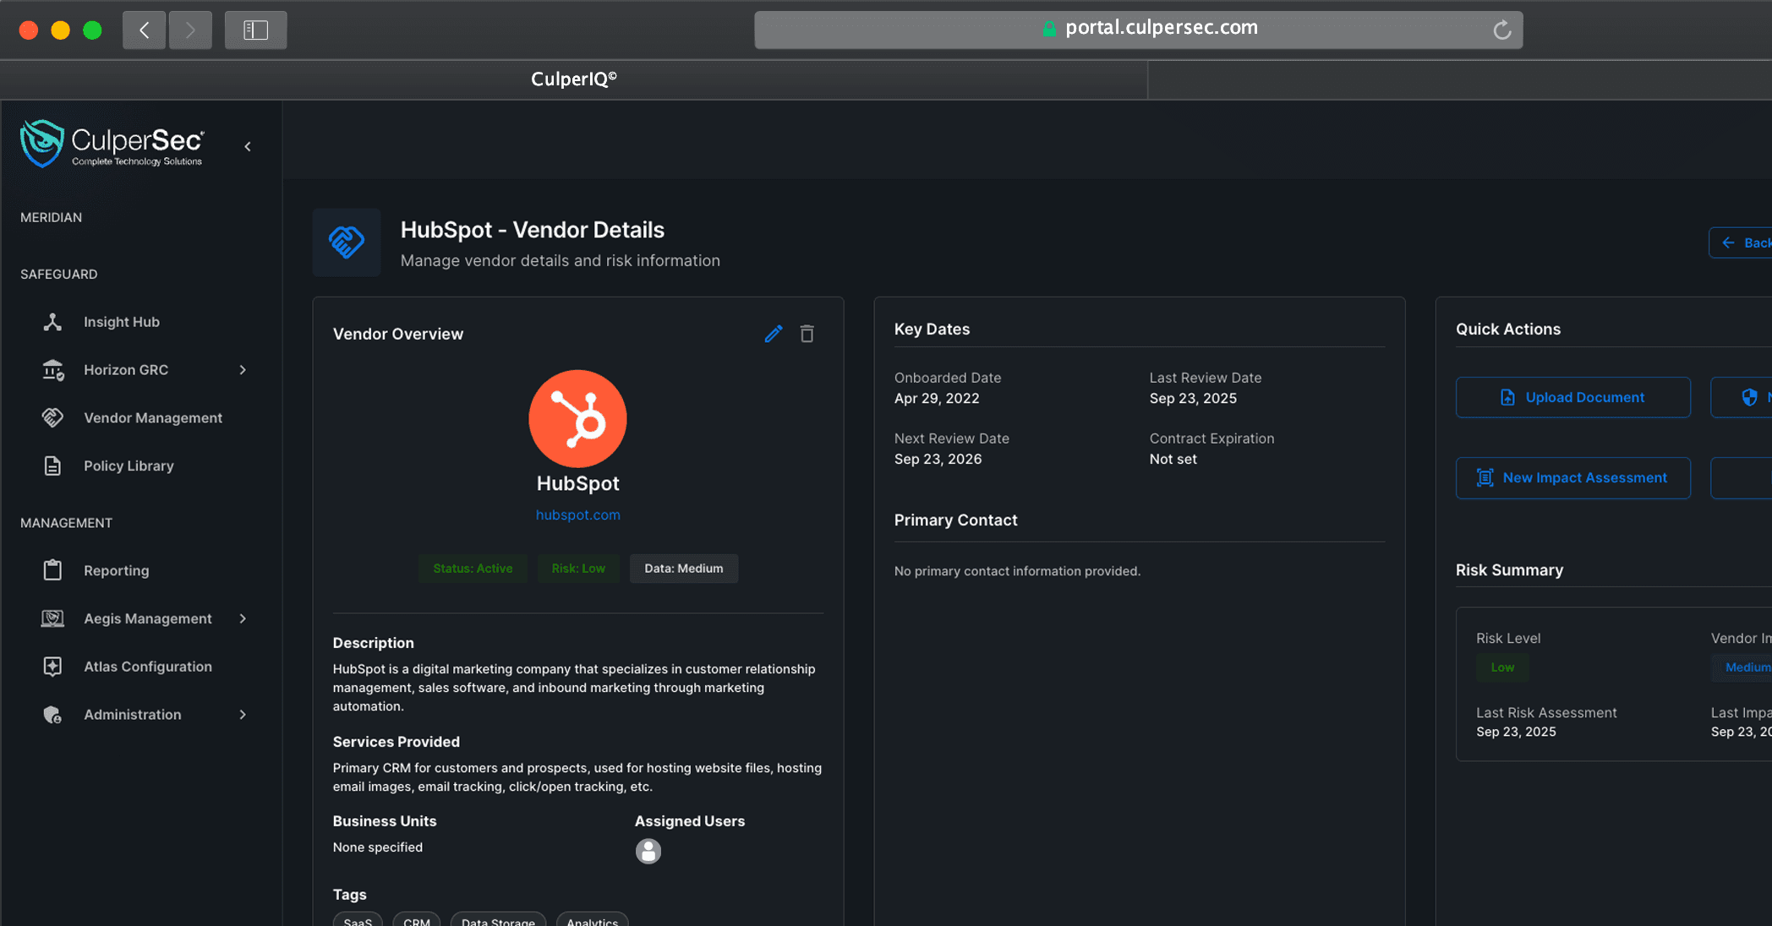This screenshot has height=926, width=1772.
Task: Click the Horizon GRC icon
Action: [52, 370]
